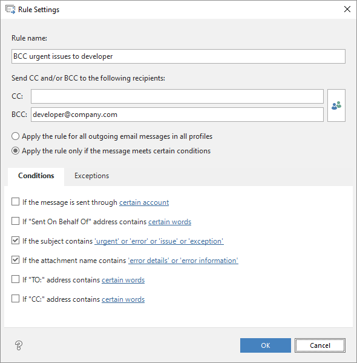The height and width of the screenshot is (363, 357).
Task: Switch to the Exceptions tab
Action: [91, 176]
